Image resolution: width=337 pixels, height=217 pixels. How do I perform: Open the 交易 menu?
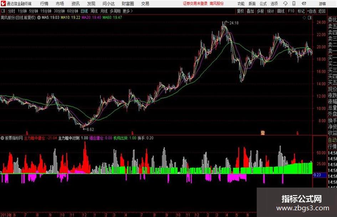(x=145, y=4)
